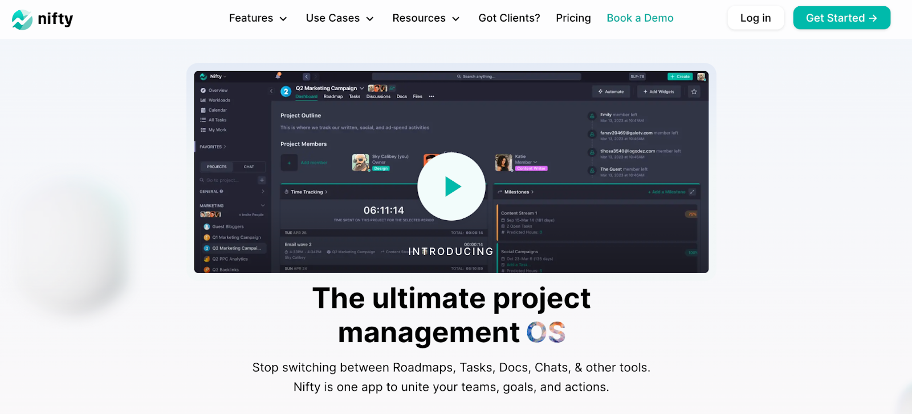This screenshot has height=414, width=912.
Task: Click the expand icon on the Milestones widget
Action: click(x=692, y=192)
